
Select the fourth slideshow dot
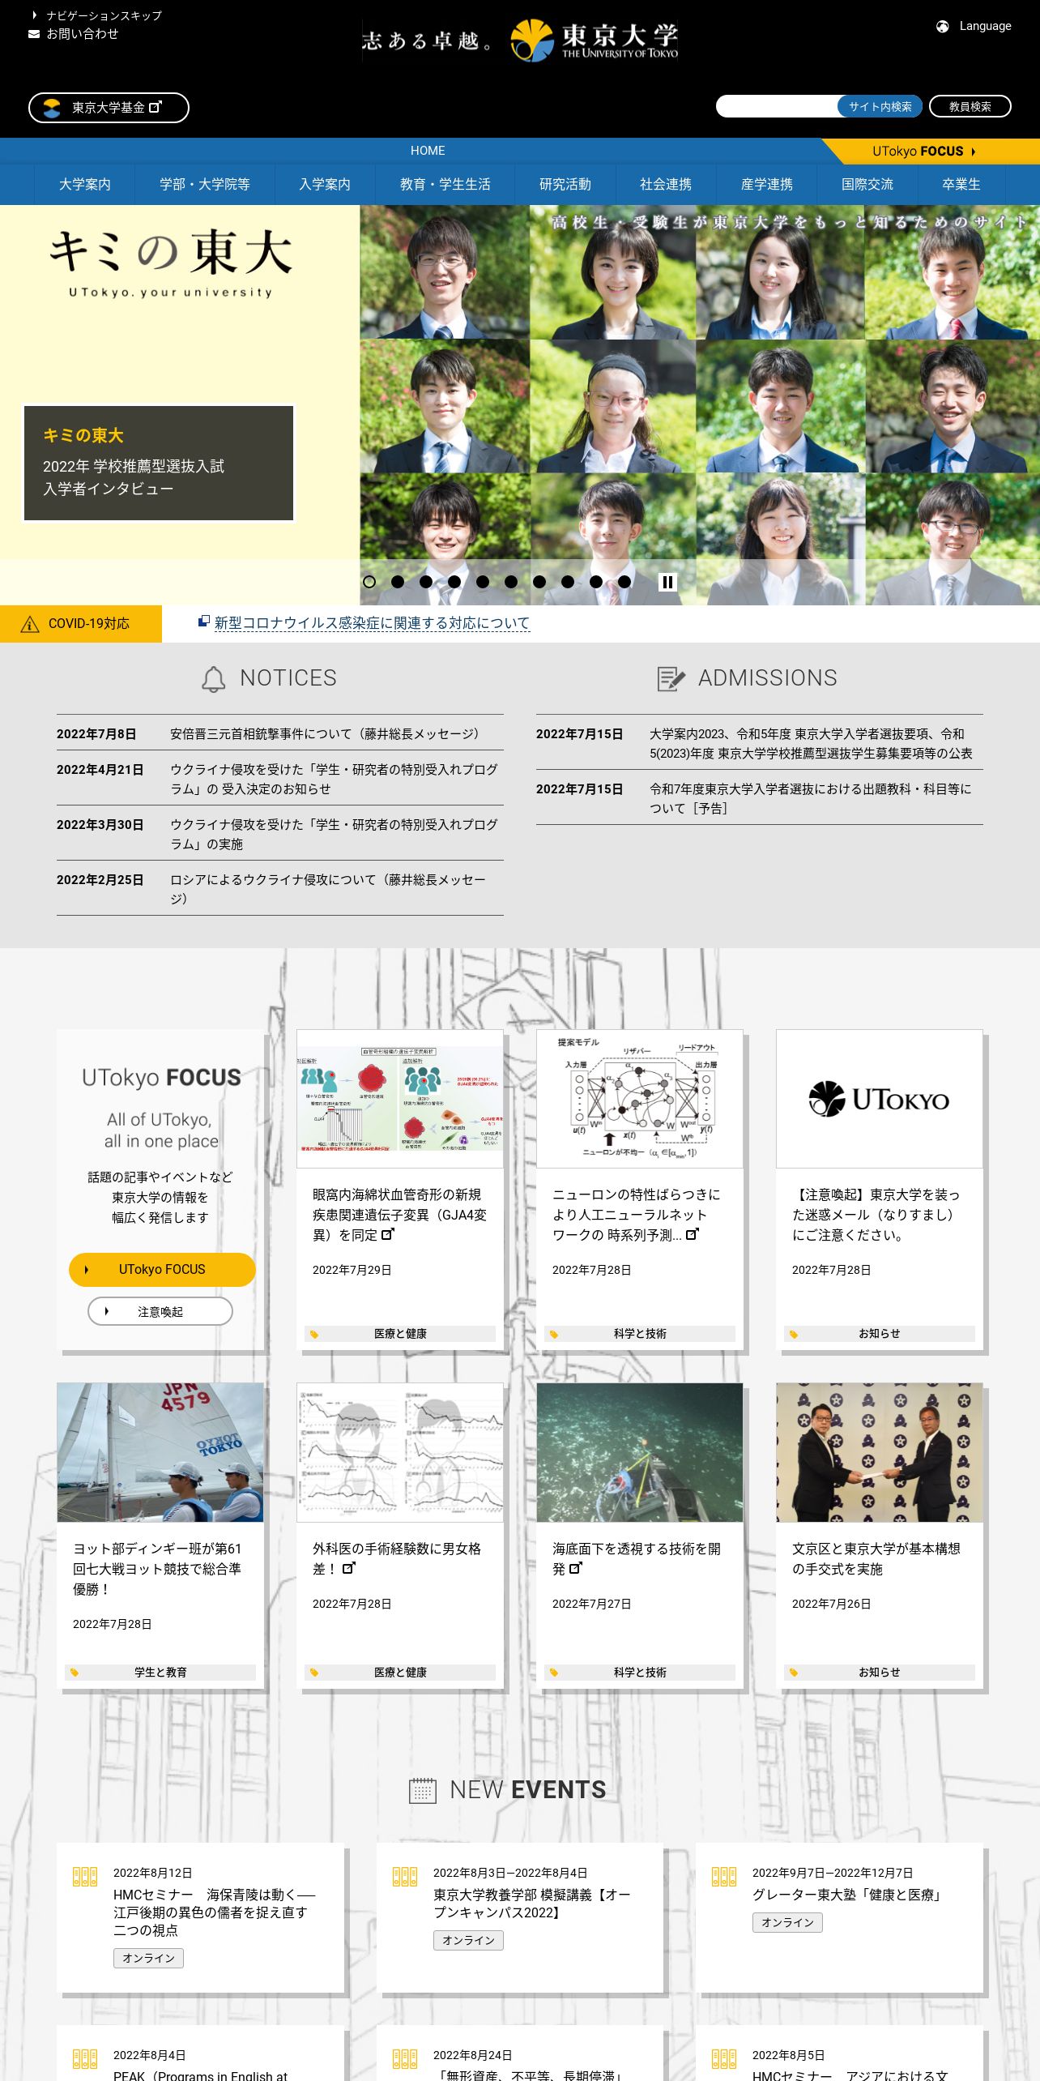454,582
